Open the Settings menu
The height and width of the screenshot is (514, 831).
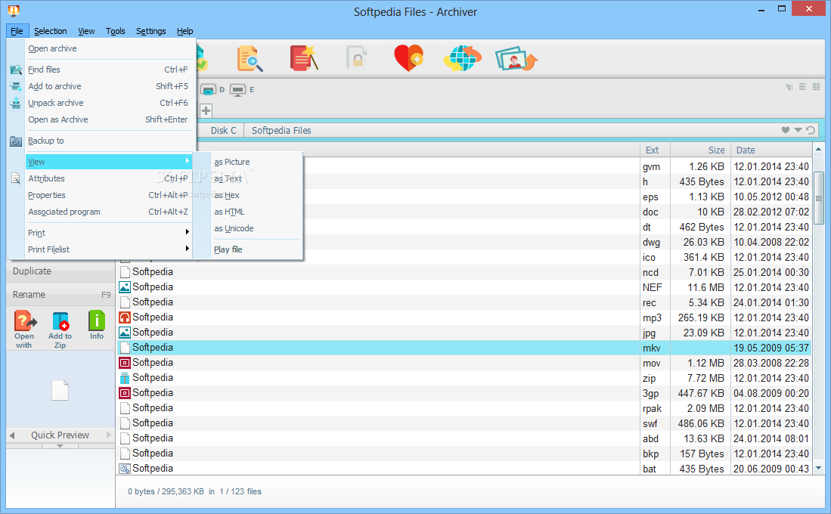(151, 31)
